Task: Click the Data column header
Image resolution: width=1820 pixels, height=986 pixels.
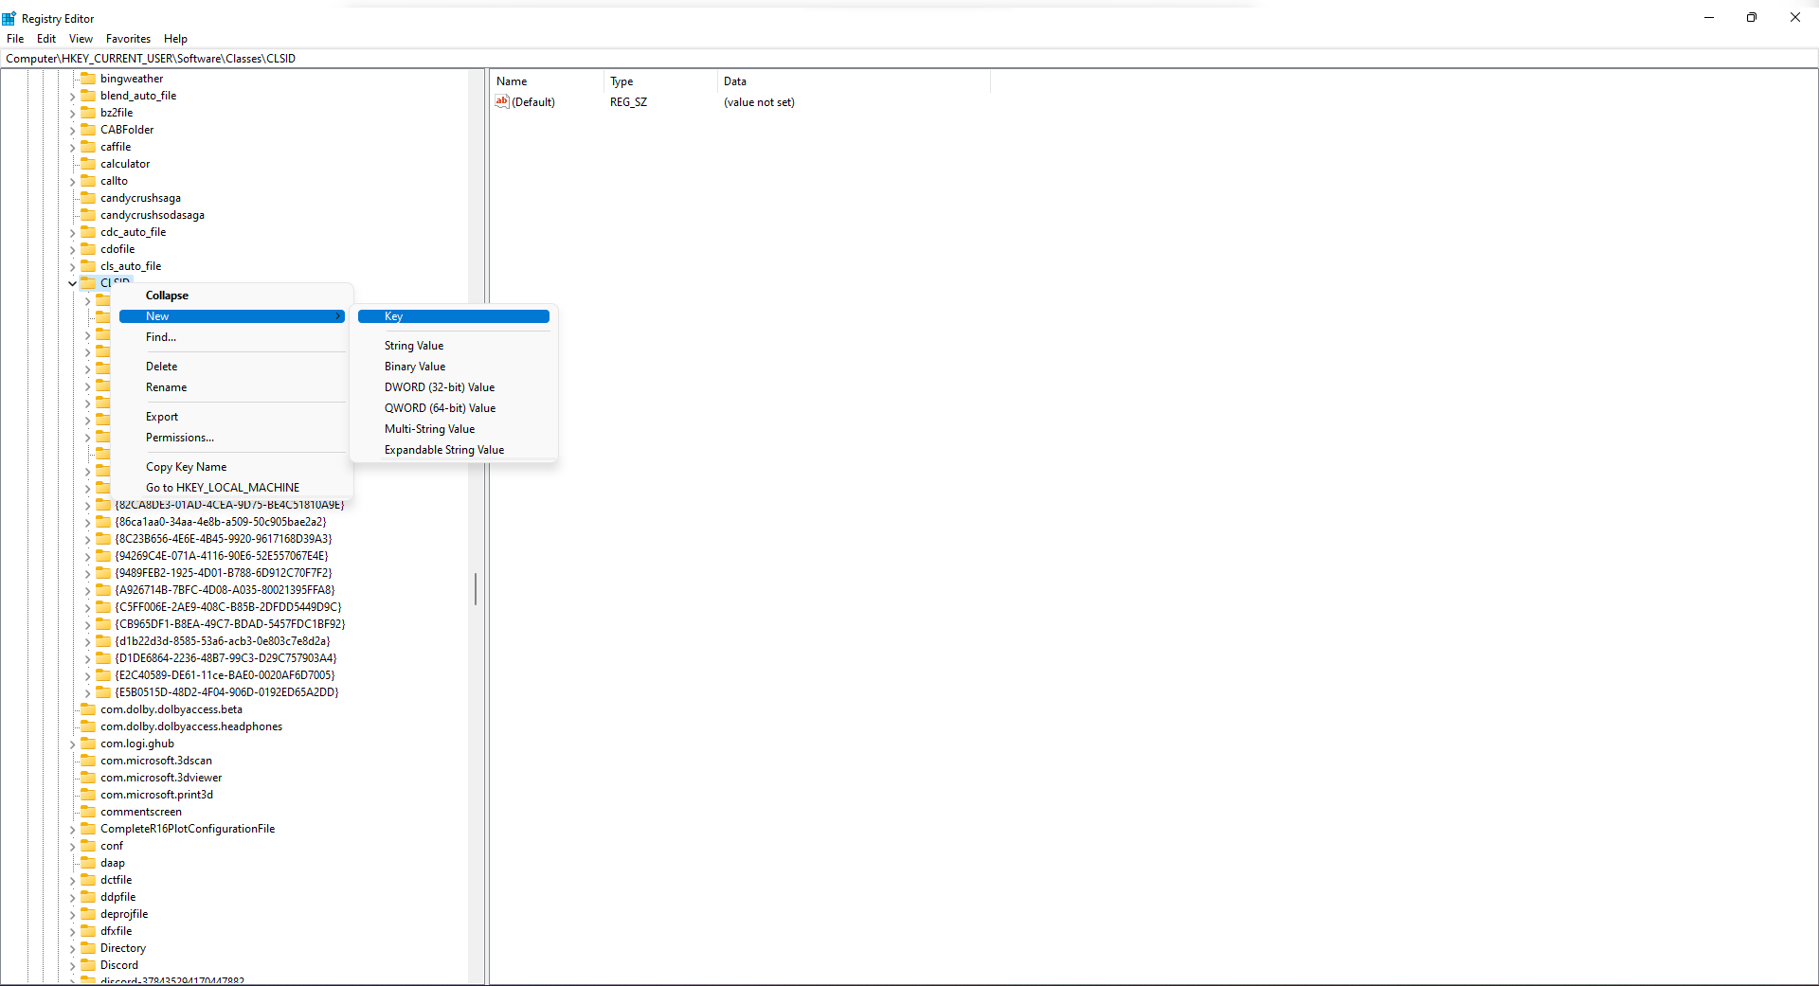Action: coord(854,81)
